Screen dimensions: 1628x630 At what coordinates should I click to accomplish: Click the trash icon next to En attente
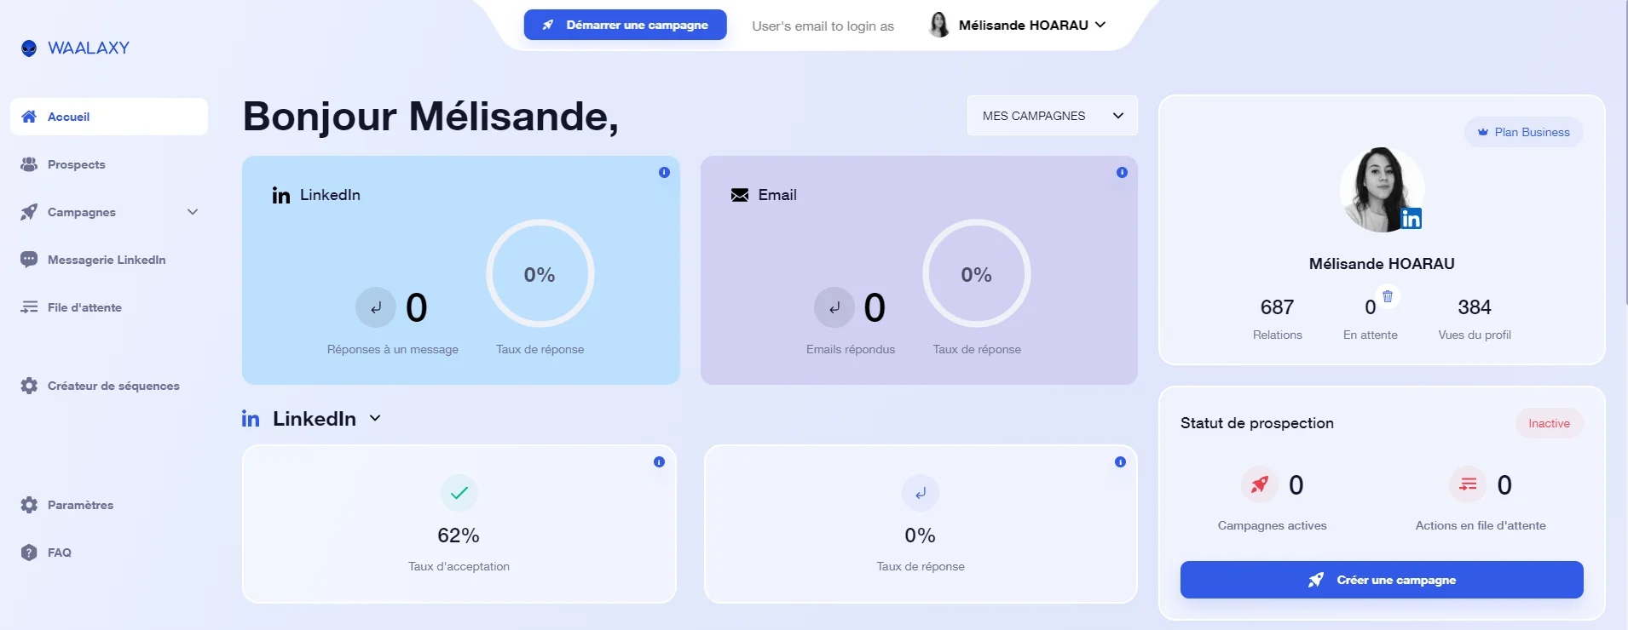(x=1388, y=296)
